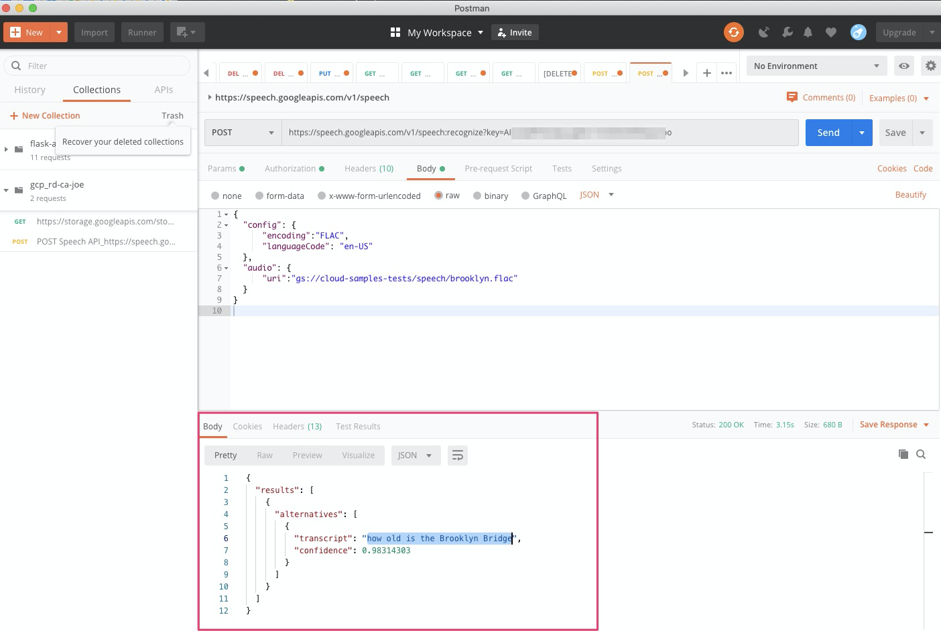This screenshot has width=941, height=631.
Task: Open the notifications bell icon
Action: (x=808, y=32)
